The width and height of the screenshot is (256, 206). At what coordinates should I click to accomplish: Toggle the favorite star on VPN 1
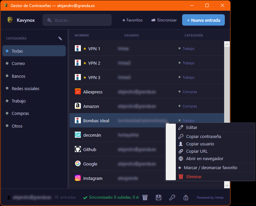point(85,49)
